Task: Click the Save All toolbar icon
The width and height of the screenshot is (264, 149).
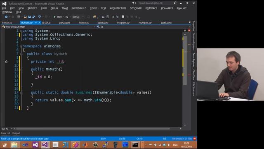Action: [34, 17]
